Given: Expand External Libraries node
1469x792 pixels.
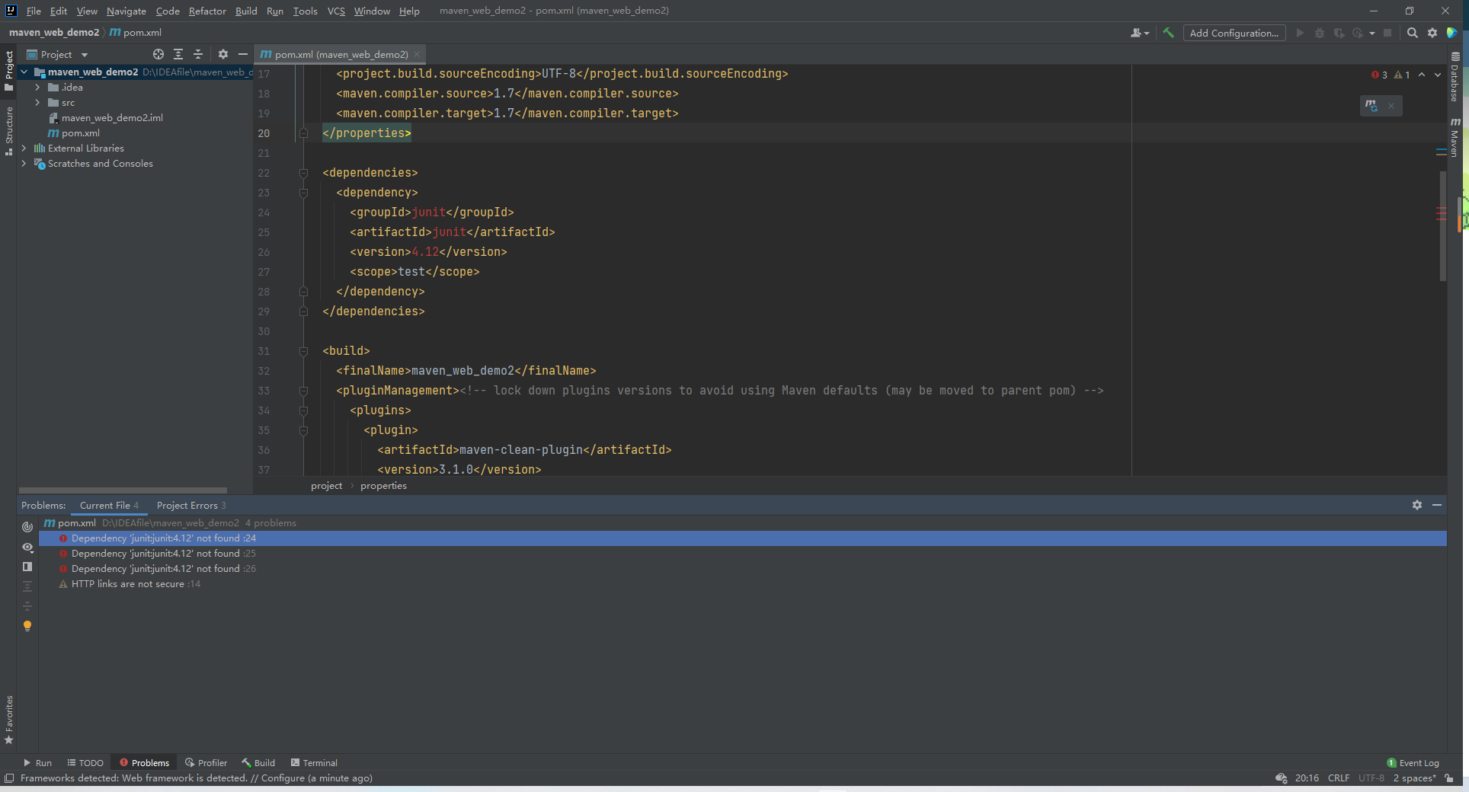Looking at the screenshot, I should 24,148.
